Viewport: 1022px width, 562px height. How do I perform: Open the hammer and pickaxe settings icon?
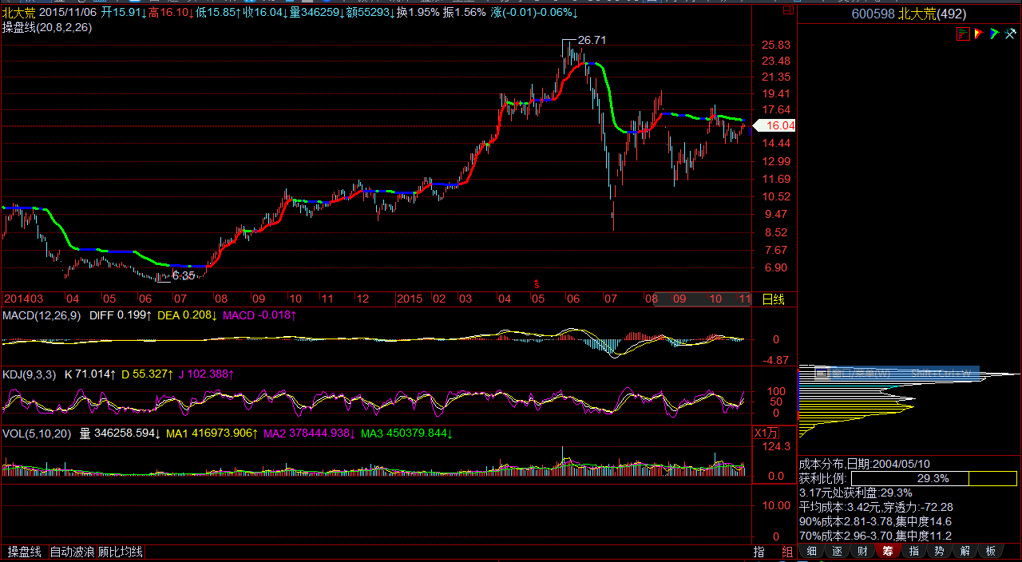click(x=1009, y=34)
